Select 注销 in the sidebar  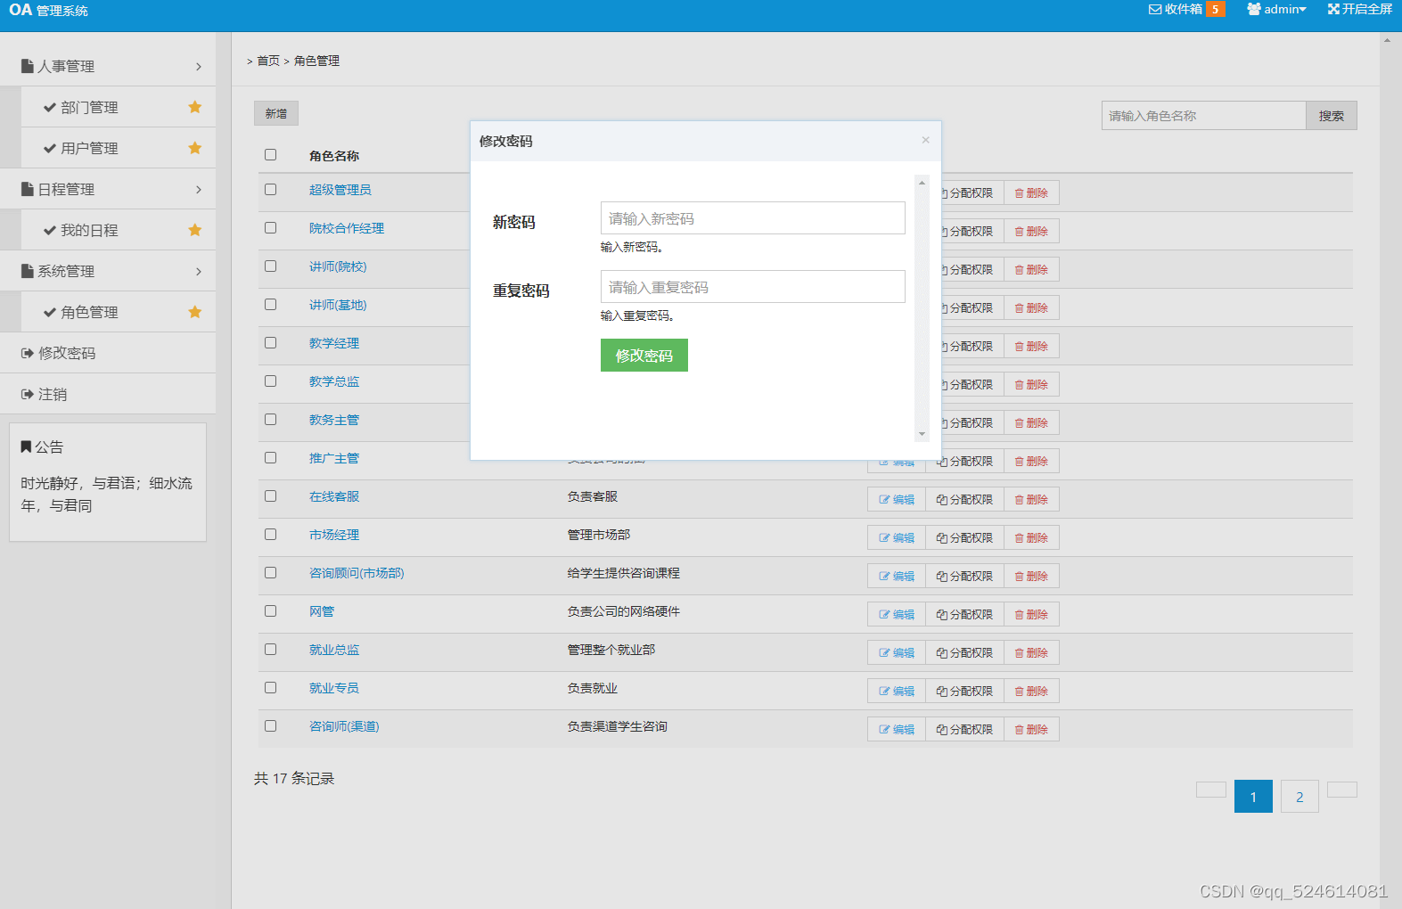pyautogui.click(x=108, y=394)
